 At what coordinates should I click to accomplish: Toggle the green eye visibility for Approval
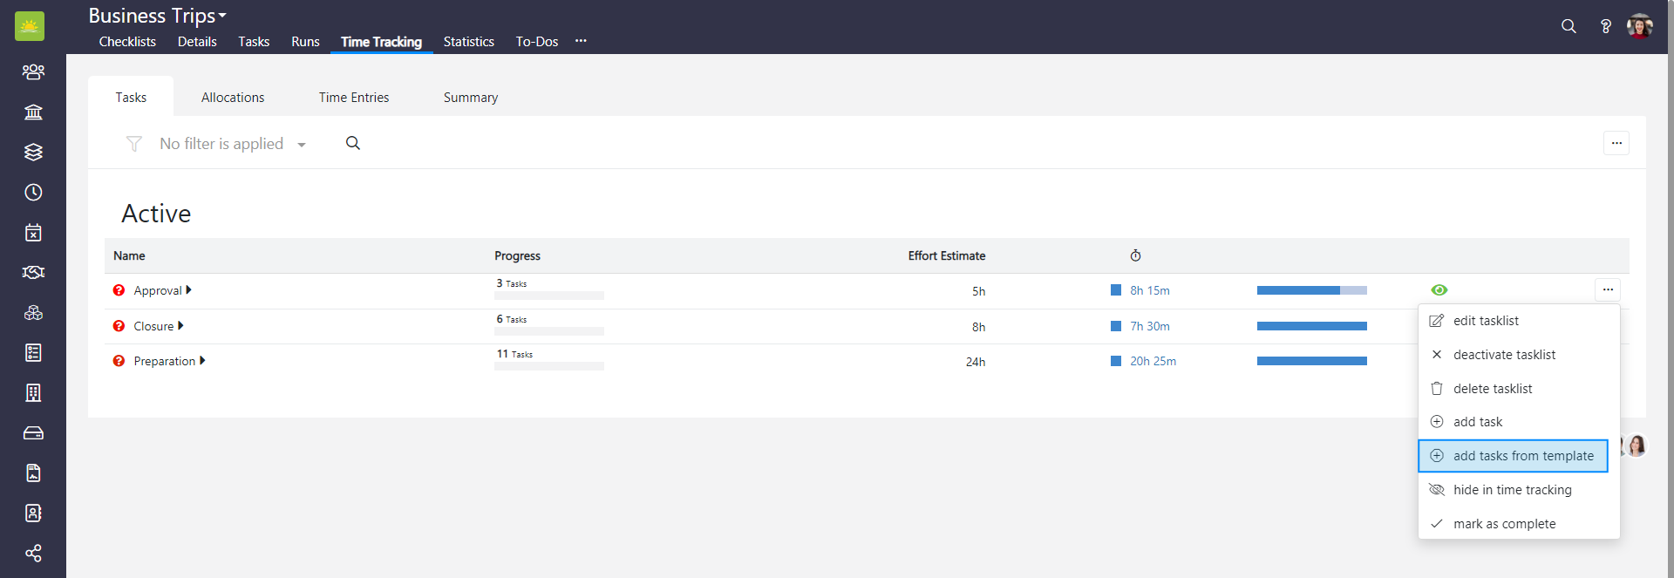1439,290
